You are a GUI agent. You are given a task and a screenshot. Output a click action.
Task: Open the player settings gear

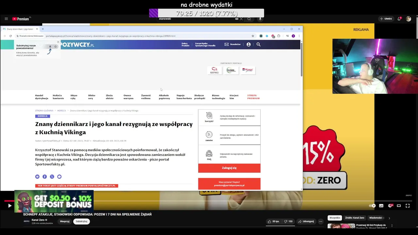[390, 206]
